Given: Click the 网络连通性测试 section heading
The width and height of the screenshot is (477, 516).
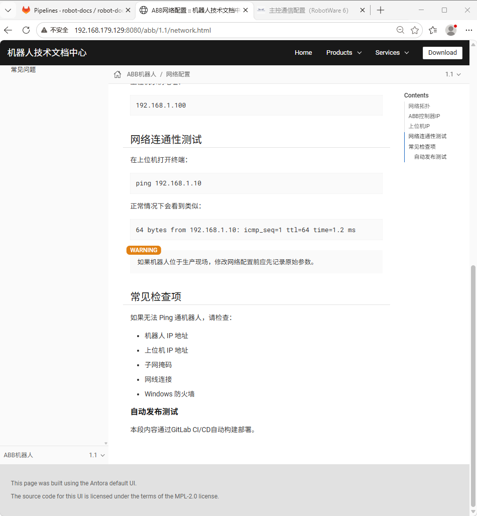Looking at the screenshot, I should (166, 140).
